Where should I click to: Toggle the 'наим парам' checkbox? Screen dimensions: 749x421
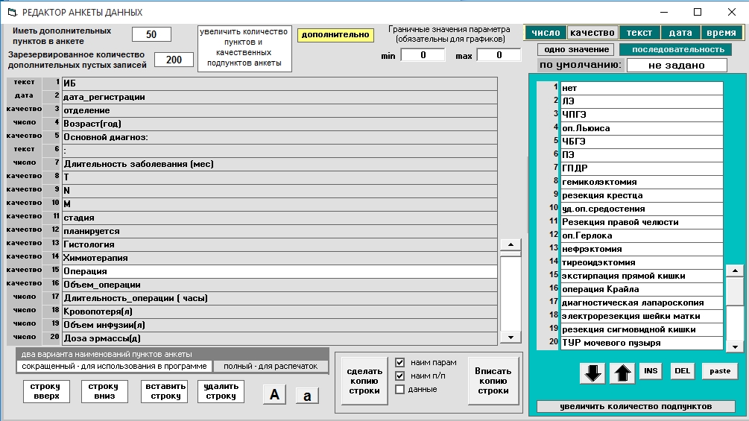click(x=400, y=362)
